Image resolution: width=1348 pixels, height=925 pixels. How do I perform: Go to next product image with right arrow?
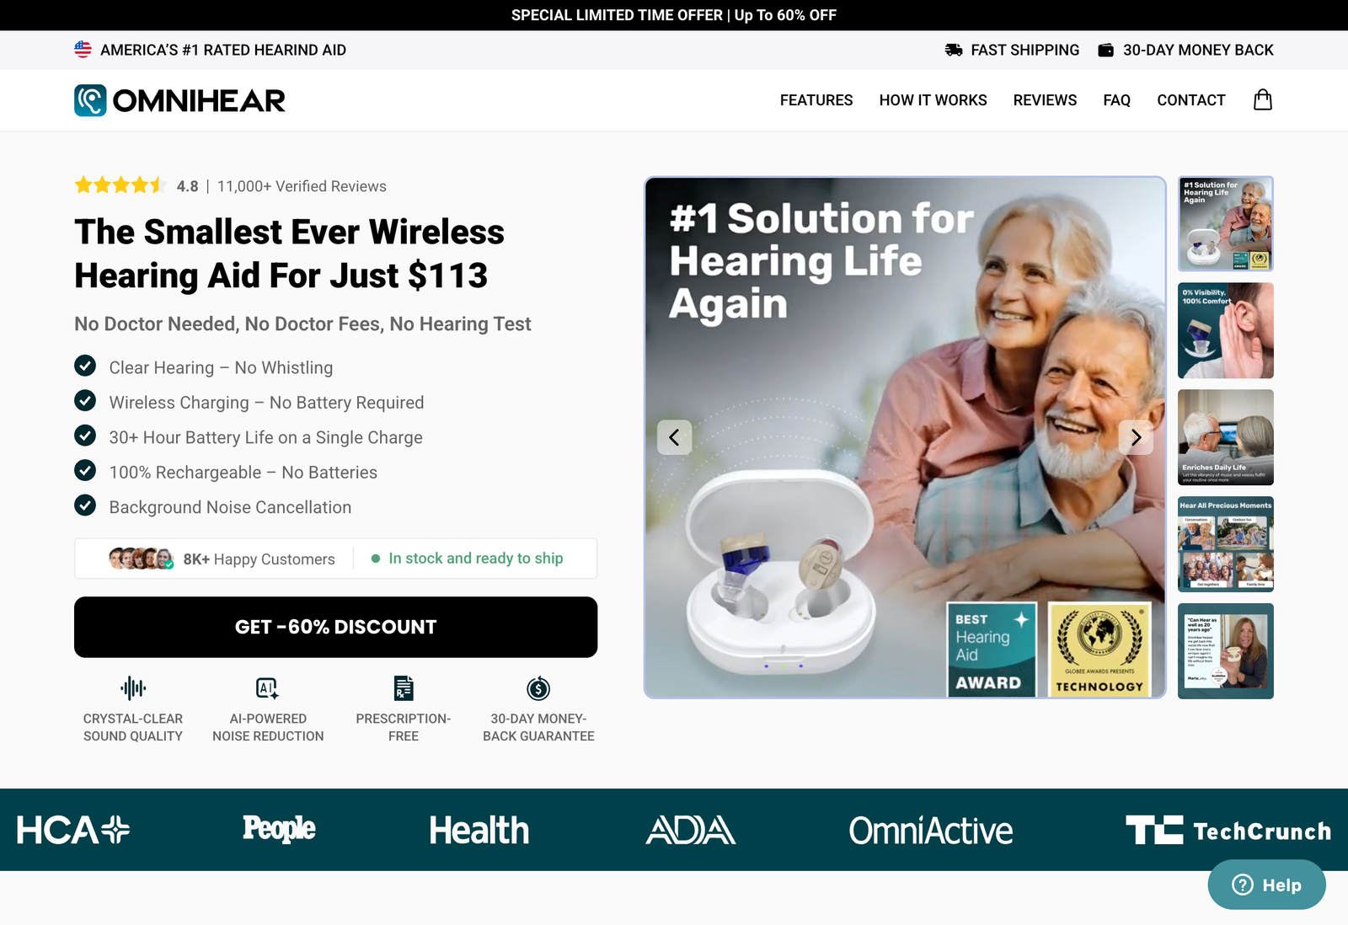(x=1136, y=437)
